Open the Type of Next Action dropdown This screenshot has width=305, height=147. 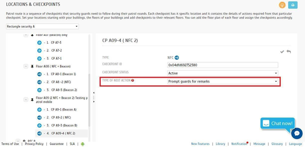coord(223,81)
